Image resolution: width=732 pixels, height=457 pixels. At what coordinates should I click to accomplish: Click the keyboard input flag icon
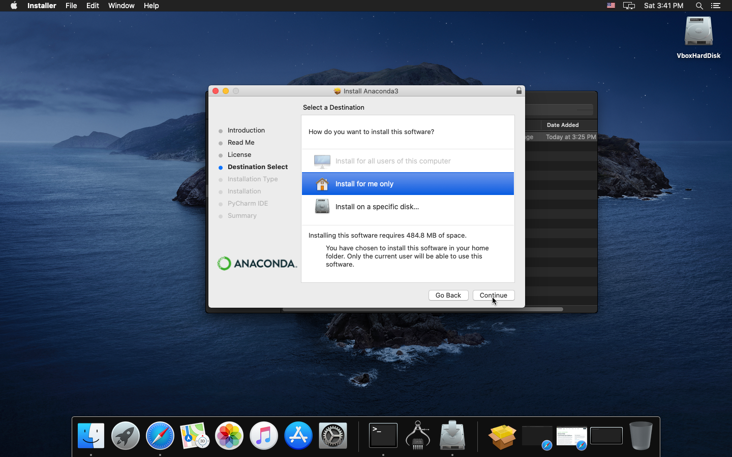click(x=611, y=6)
